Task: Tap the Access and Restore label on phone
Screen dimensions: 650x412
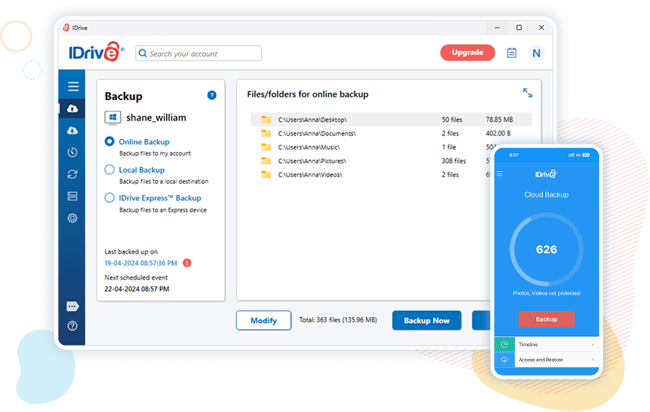Action: tap(541, 360)
